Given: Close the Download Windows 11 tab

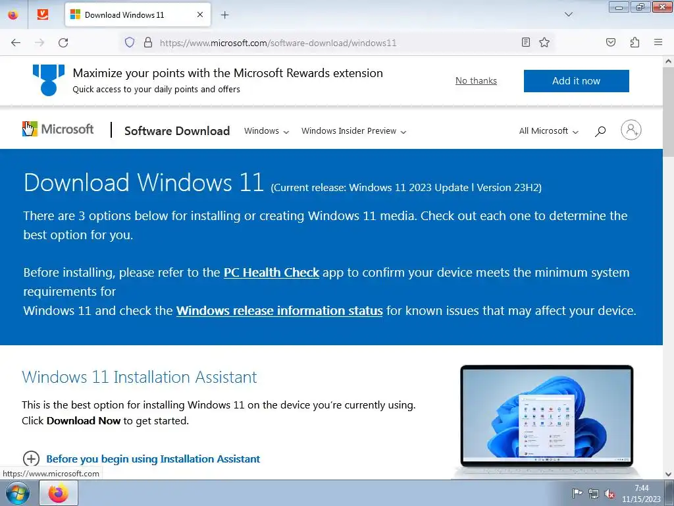Looking at the screenshot, I should [x=200, y=14].
